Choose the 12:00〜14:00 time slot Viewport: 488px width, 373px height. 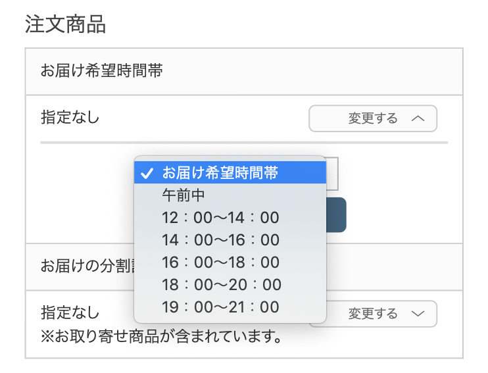click(230, 218)
